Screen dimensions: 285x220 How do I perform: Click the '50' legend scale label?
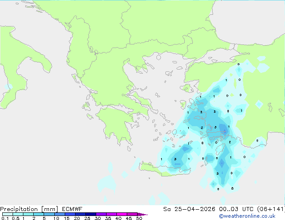click(139, 218)
